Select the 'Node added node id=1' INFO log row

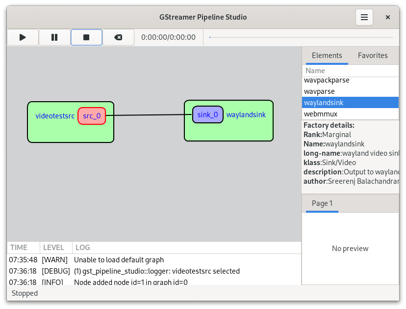pyautogui.click(x=154, y=282)
